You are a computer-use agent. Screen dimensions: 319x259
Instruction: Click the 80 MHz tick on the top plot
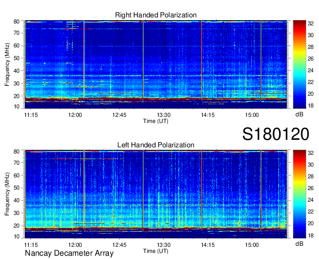[x=16, y=22]
